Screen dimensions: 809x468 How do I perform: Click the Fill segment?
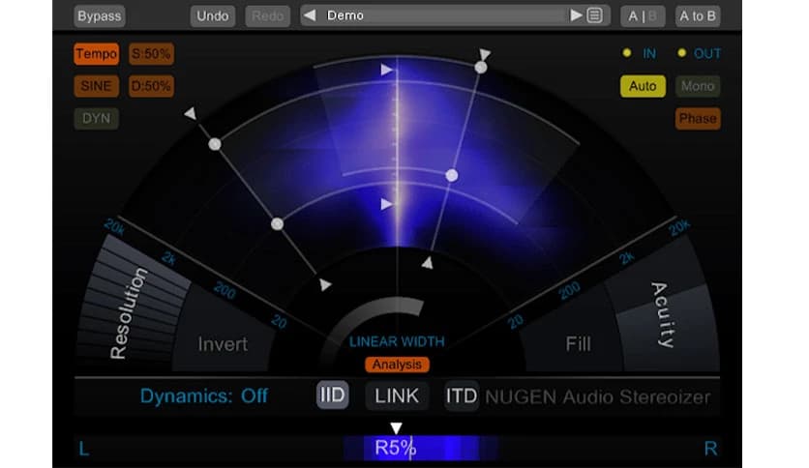coord(578,344)
